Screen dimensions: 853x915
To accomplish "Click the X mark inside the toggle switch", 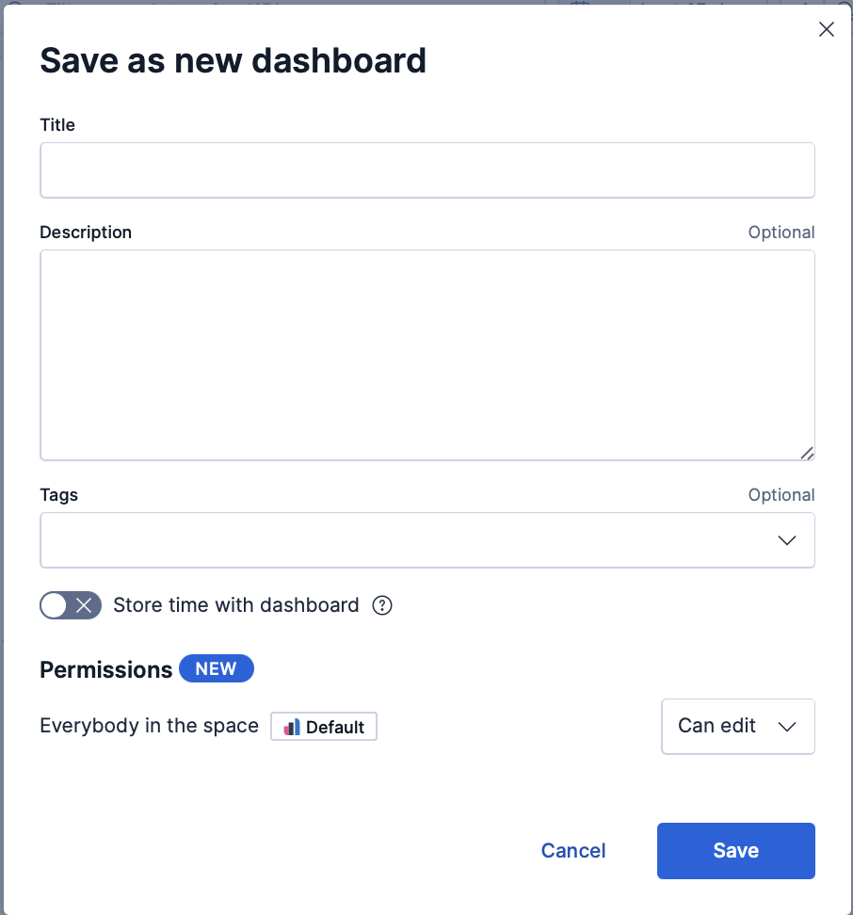I will (85, 605).
